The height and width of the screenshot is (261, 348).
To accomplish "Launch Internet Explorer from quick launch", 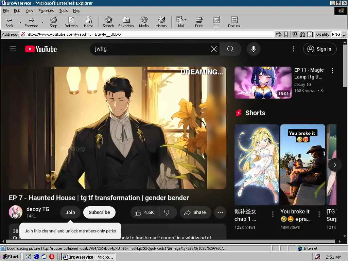I will [36, 257].
